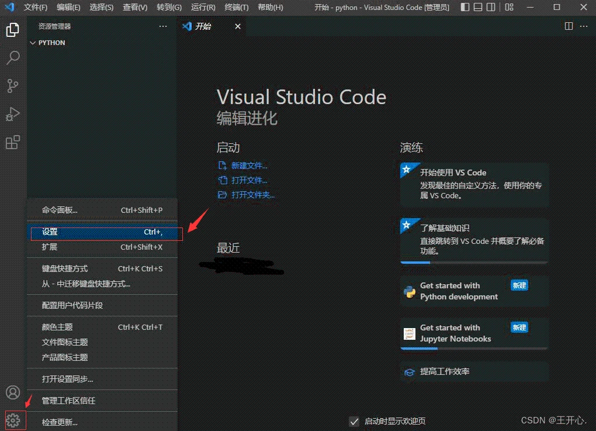This screenshot has width=596, height=431.
Task: Click the Manage gear icon
Action: tap(12, 420)
